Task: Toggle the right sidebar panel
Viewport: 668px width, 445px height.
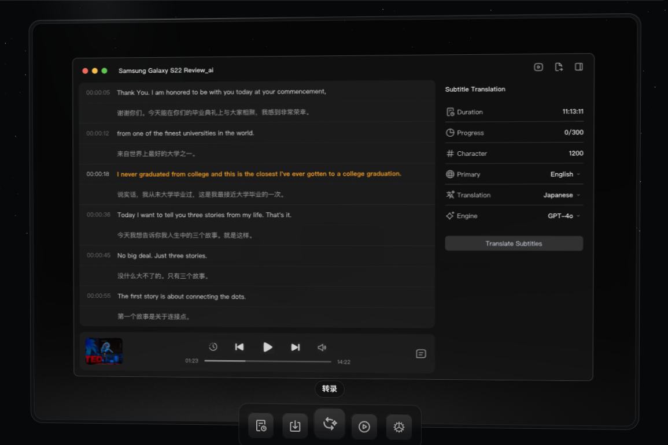Action: [x=578, y=67]
